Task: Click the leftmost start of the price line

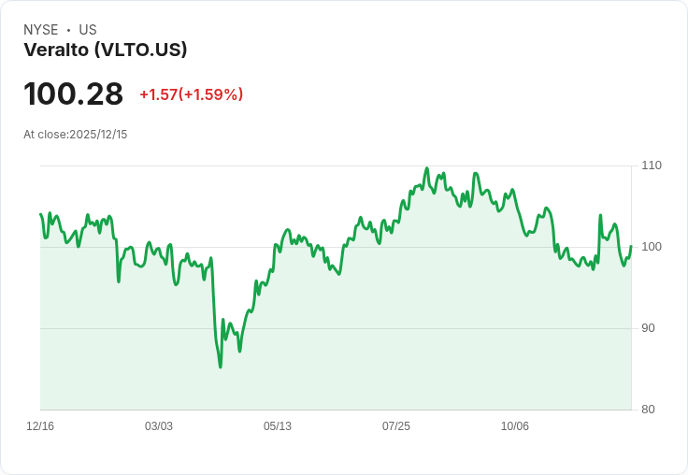Action: (x=41, y=214)
